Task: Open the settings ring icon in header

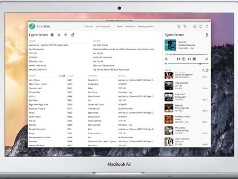Action: 201,26
